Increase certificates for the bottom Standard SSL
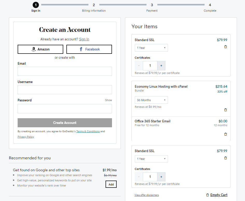Screen dimensions: 245x201 [161, 177]
